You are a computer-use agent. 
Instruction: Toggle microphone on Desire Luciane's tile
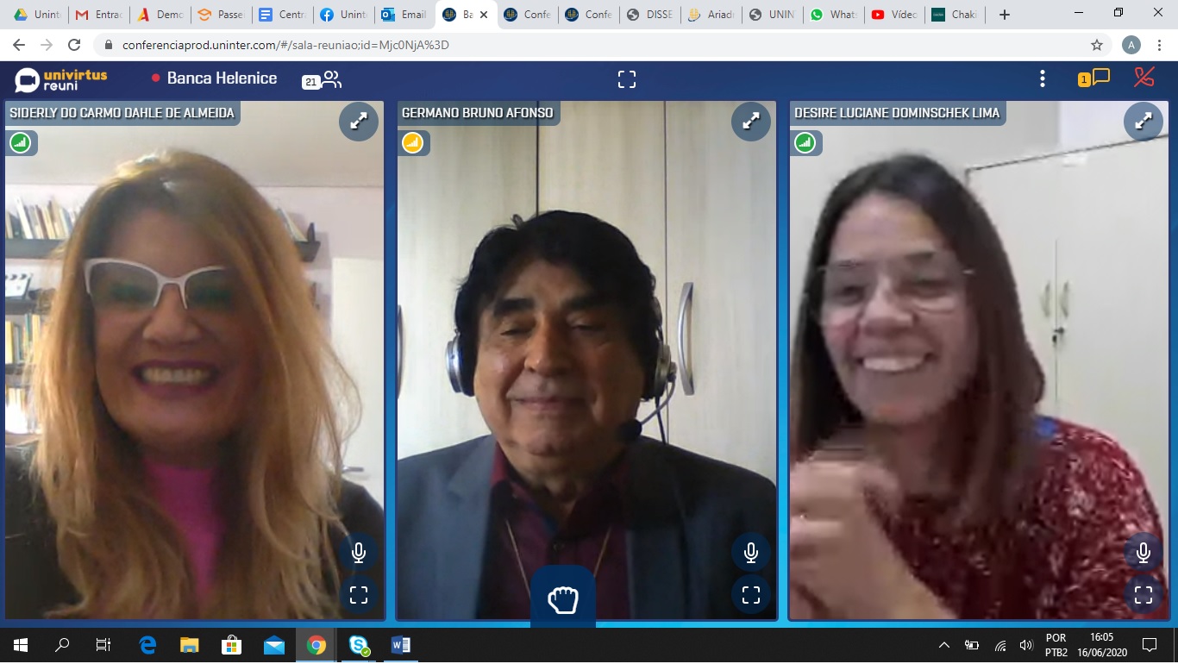pos(1143,552)
